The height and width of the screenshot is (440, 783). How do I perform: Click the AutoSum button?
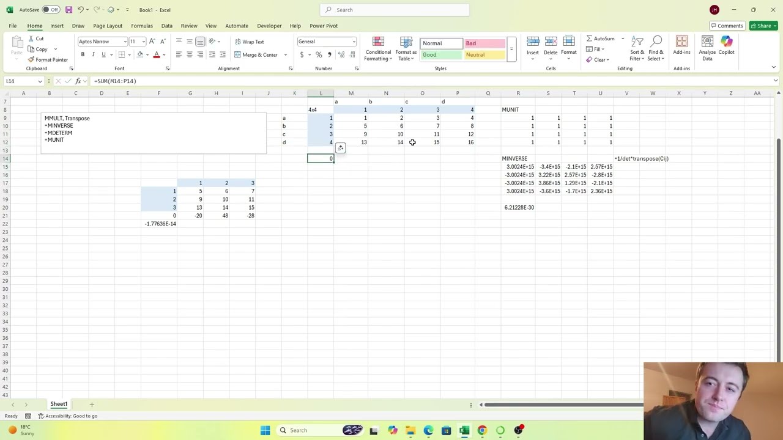pos(600,38)
